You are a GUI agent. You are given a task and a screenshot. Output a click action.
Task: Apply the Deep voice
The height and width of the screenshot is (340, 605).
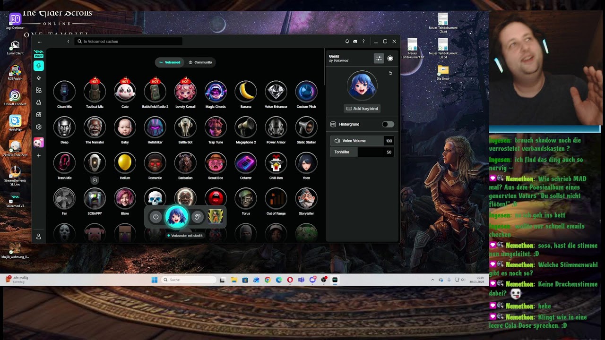pyautogui.click(x=64, y=127)
